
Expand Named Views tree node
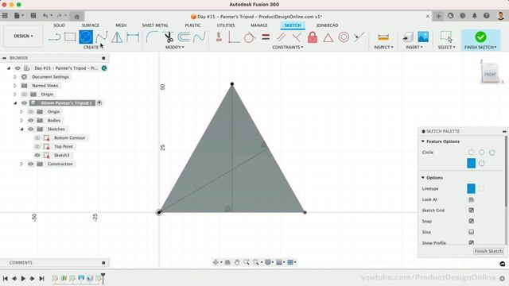[x=15, y=86]
